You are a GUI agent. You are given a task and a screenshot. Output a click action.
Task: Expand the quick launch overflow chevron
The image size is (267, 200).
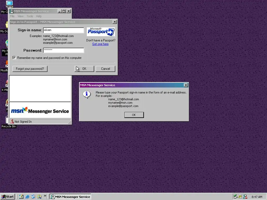coord(45,196)
